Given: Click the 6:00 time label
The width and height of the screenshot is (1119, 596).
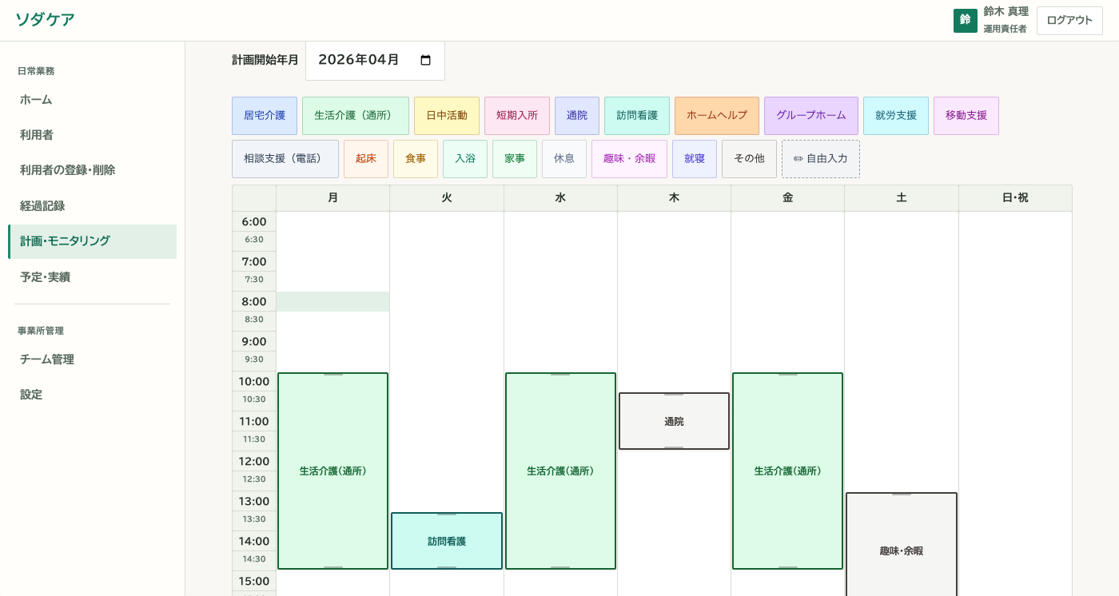Looking at the screenshot, I should [254, 221].
